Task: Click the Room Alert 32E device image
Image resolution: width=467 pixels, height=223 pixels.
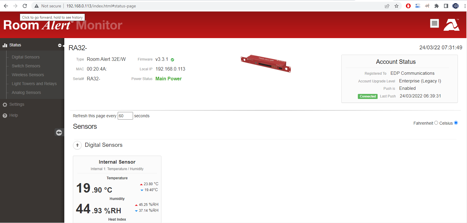Action: pos(266,63)
